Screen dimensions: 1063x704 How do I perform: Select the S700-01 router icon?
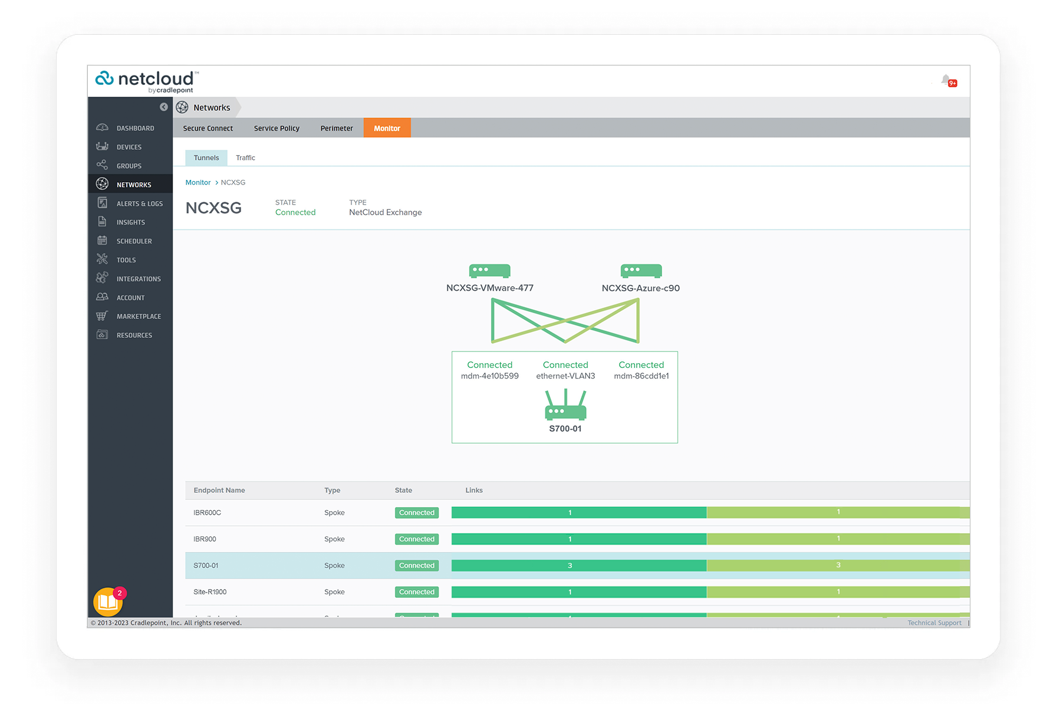(565, 404)
